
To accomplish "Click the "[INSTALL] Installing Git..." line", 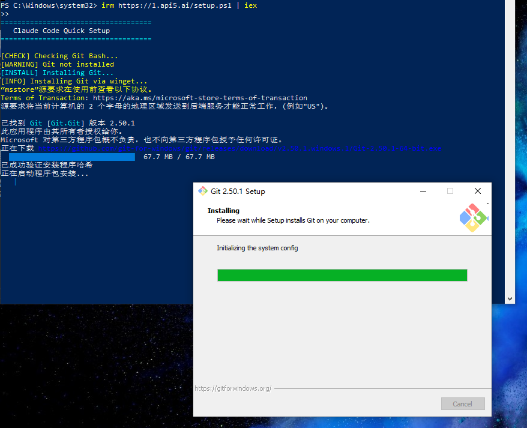I will 57,73.
